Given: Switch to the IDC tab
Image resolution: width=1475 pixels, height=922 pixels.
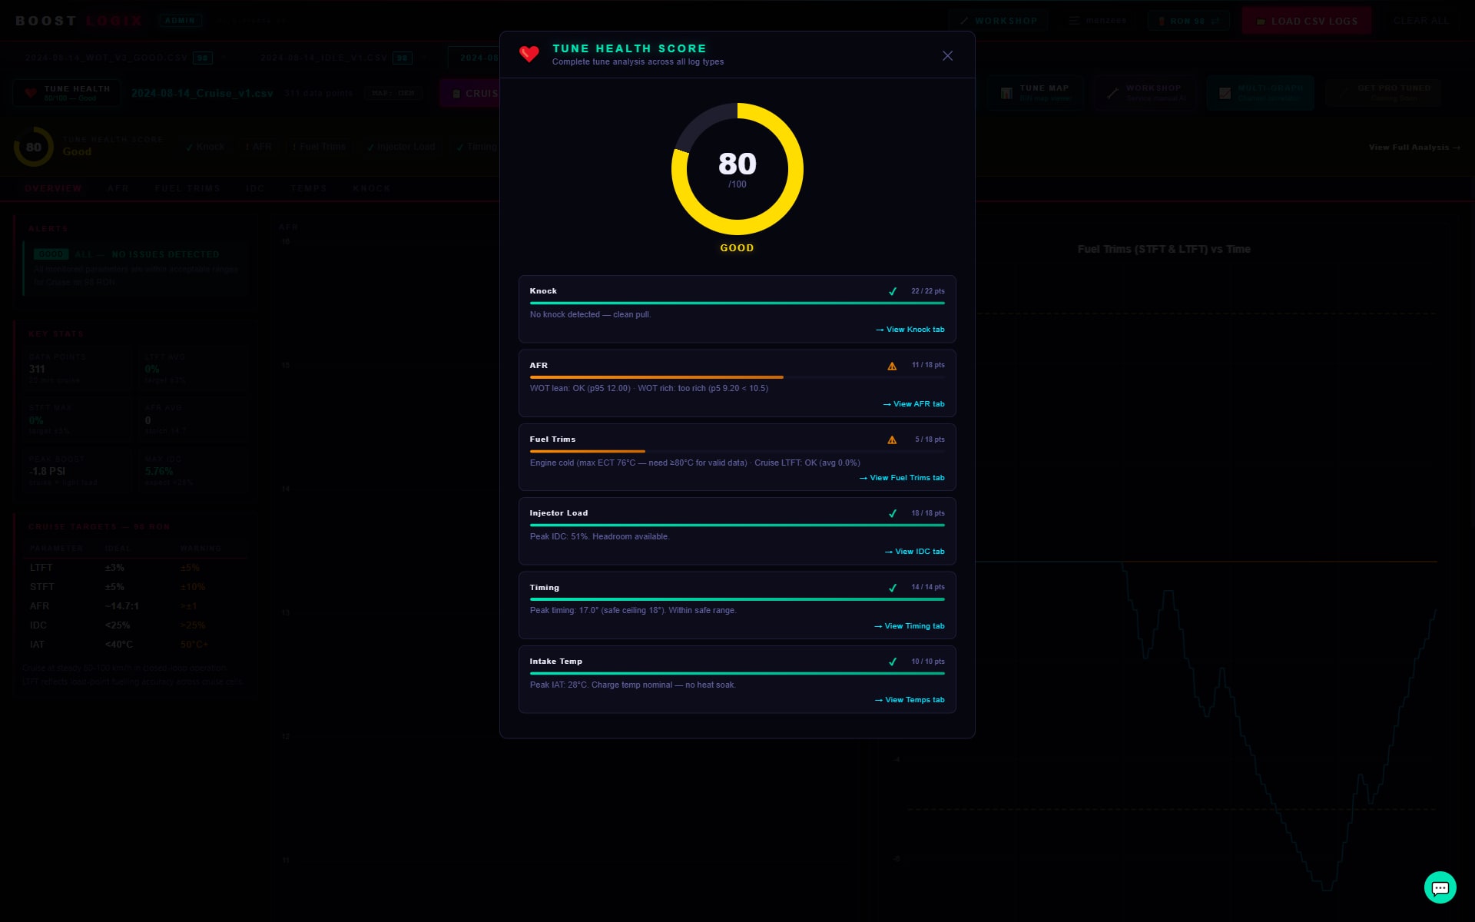Looking at the screenshot, I should point(255,188).
